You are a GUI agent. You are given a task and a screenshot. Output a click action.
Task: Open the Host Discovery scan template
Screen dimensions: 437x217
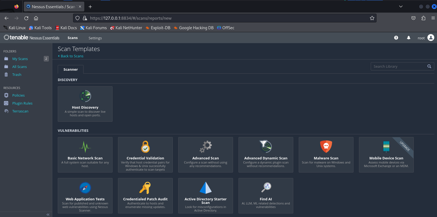(x=85, y=104)
